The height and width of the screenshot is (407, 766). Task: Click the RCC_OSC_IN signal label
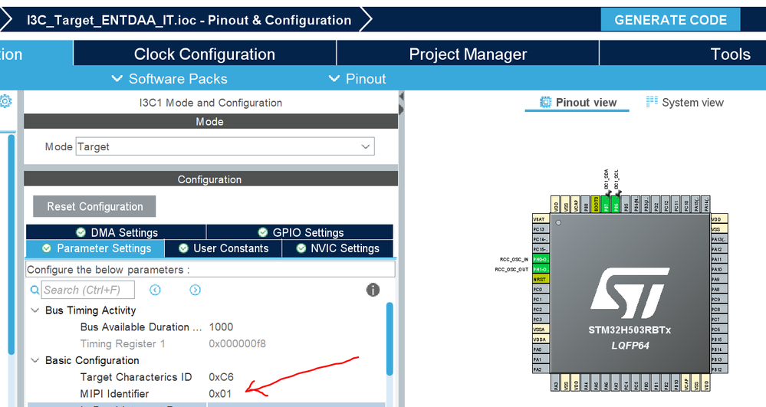click(x=514, y=259)
